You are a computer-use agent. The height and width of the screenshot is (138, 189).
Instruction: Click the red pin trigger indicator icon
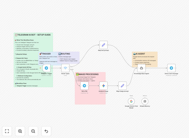[x=40, y=68]
